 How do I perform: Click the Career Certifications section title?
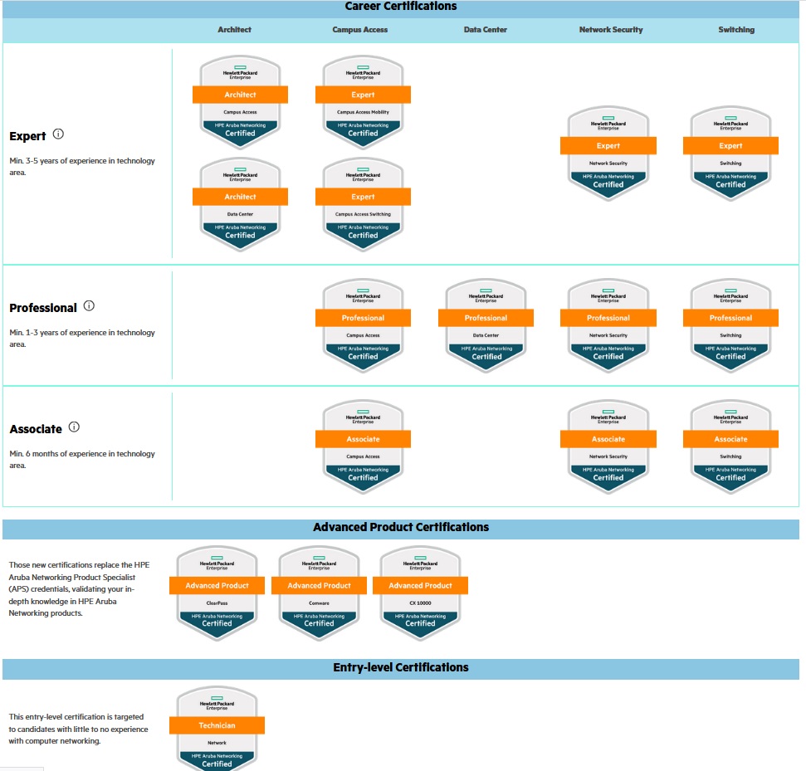401,6
